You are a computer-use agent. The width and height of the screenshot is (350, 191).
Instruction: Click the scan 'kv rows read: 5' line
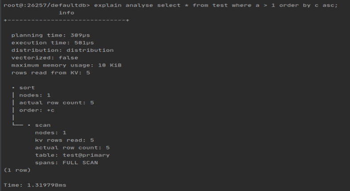pos(65,140)
